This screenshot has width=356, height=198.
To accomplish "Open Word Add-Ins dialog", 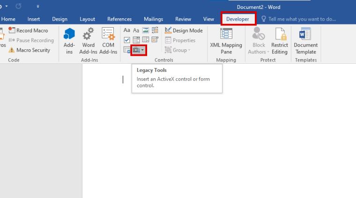I will (x=88, y=41).
